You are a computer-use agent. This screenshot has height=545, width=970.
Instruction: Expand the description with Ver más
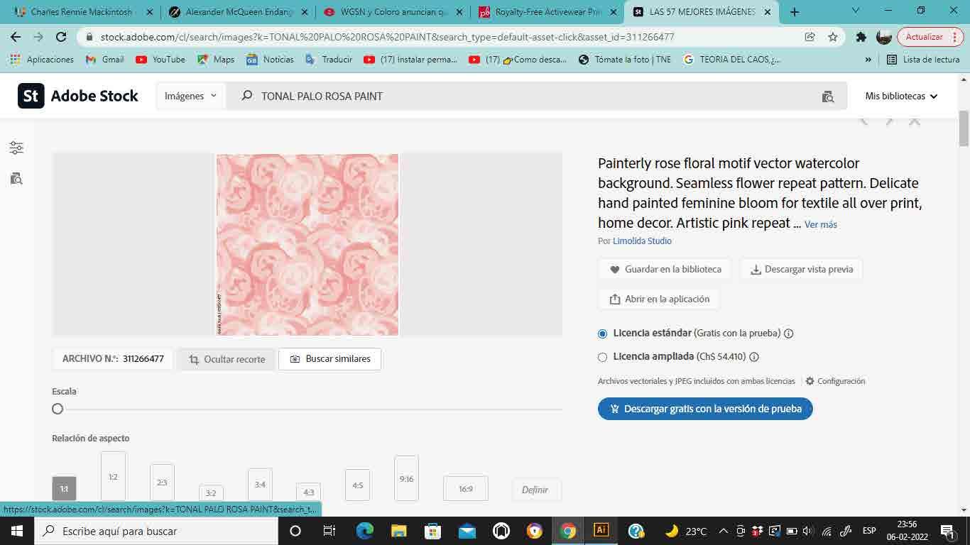tap(821, 224)
